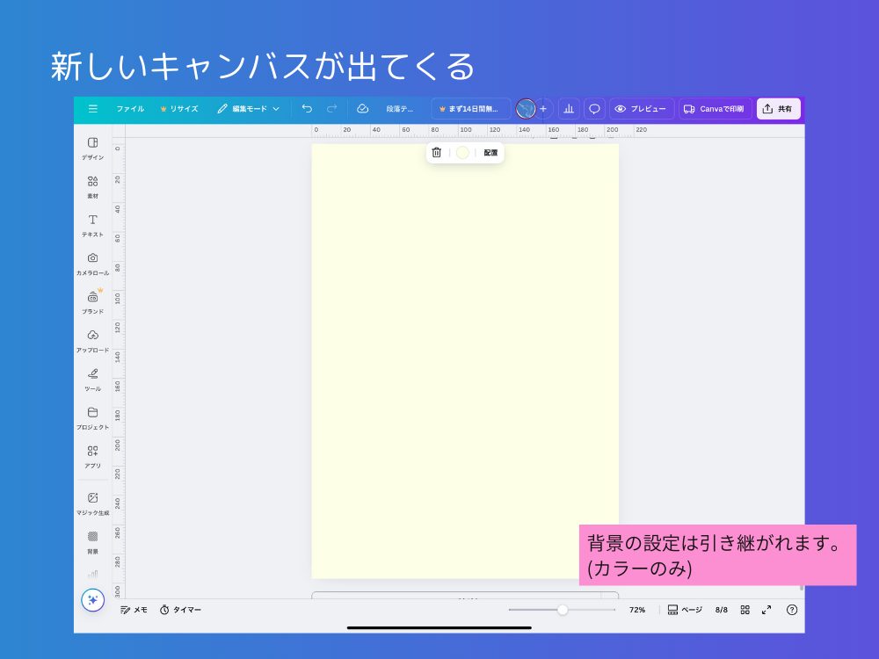
Task: Open the hamburger menu top left
Action: (x=93, y=108)
